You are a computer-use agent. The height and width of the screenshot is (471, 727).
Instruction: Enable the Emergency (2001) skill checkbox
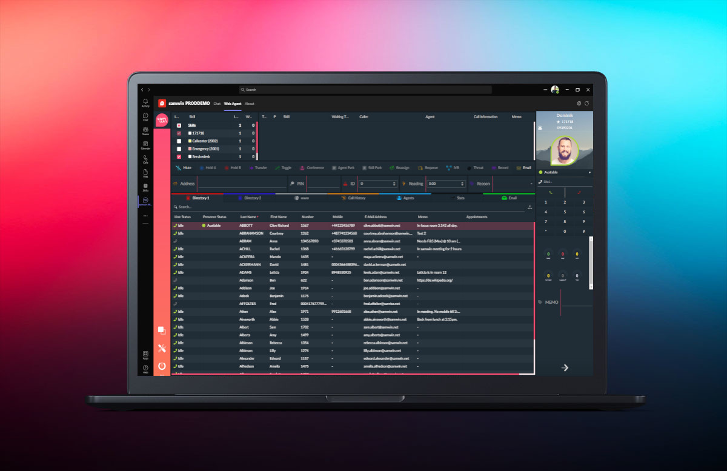point(179,149)
